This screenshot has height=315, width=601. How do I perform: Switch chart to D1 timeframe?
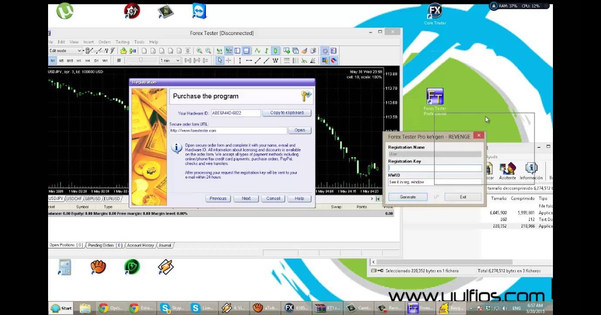(x=96, y=60)
